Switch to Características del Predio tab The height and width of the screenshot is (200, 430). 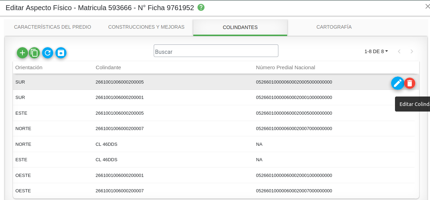(53, 27)
